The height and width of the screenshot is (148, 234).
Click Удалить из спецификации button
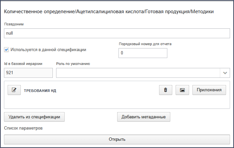34,117
